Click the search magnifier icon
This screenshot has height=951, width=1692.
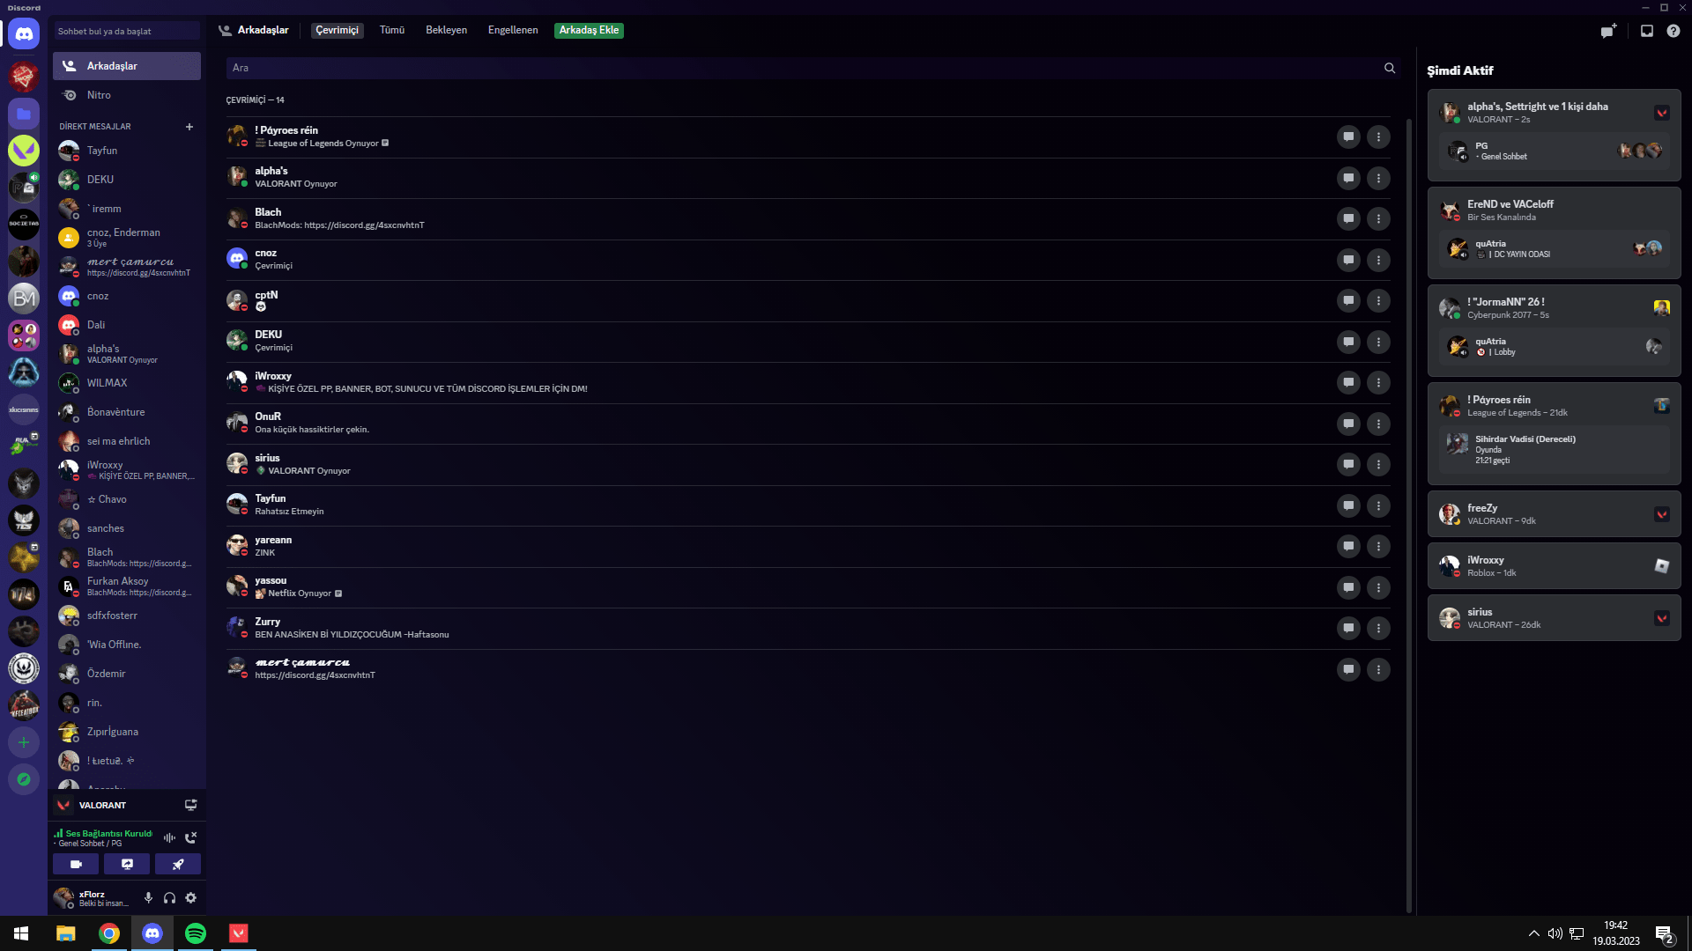coord(1390,68)
